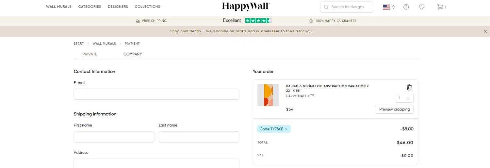
Task: Focus the Last name field
Action: coord(199,137)
